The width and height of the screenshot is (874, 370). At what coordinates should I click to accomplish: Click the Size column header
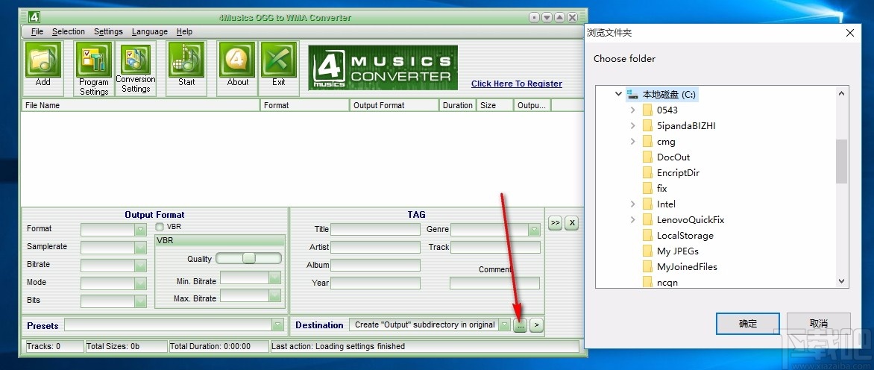click(x=495, y=105)
